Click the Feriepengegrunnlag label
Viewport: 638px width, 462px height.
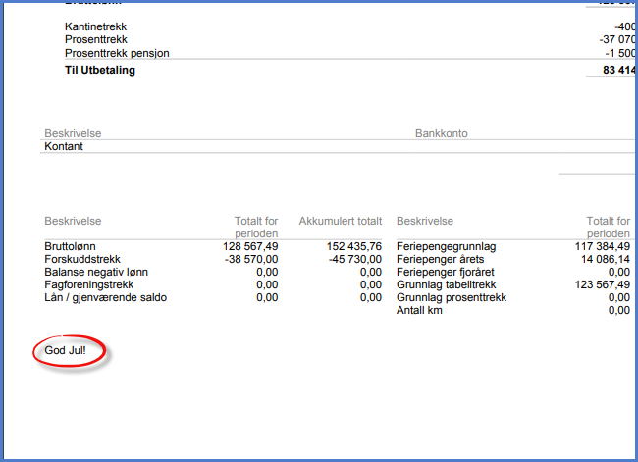446,246
